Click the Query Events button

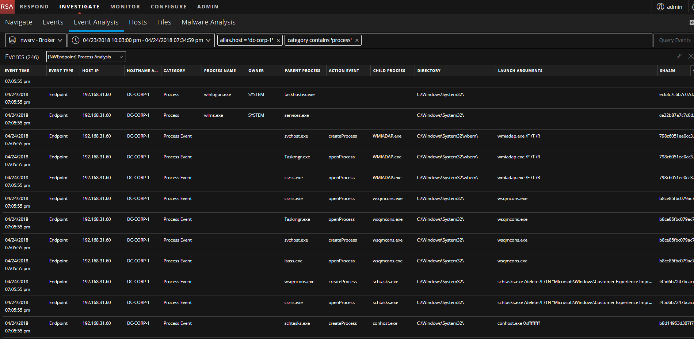pyautogui.click(x=674, y=40)
